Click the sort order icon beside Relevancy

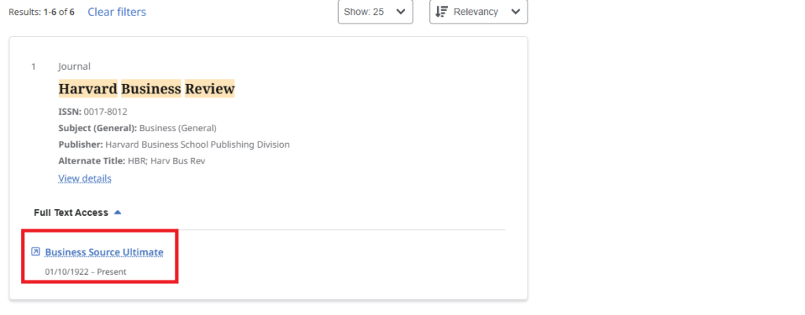[x=441, y=12]
